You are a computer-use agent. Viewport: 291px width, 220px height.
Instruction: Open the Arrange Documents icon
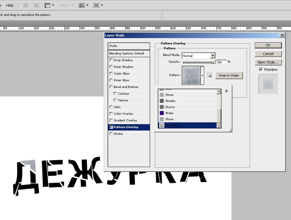coord(82,5)
